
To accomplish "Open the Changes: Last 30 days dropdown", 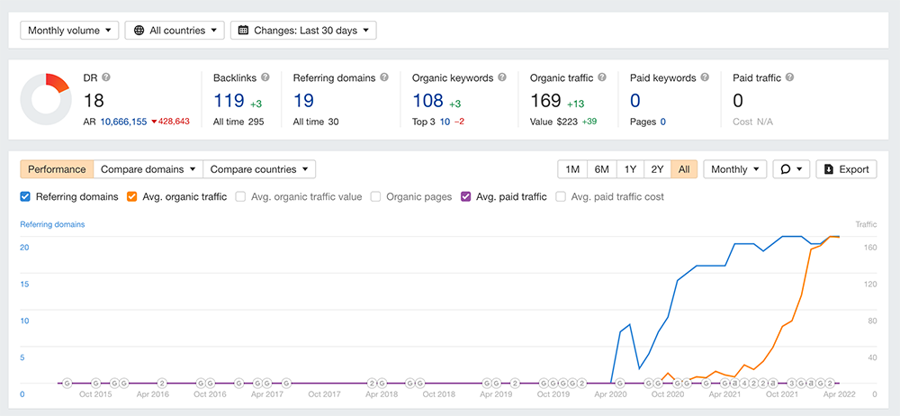I will click(302, 31).
